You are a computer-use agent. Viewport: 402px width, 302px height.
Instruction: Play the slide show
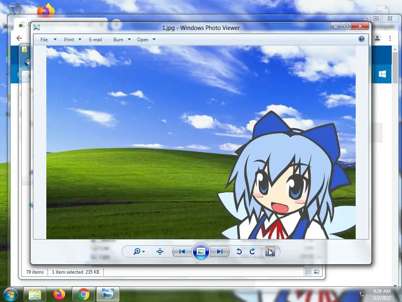coord(201,251)
